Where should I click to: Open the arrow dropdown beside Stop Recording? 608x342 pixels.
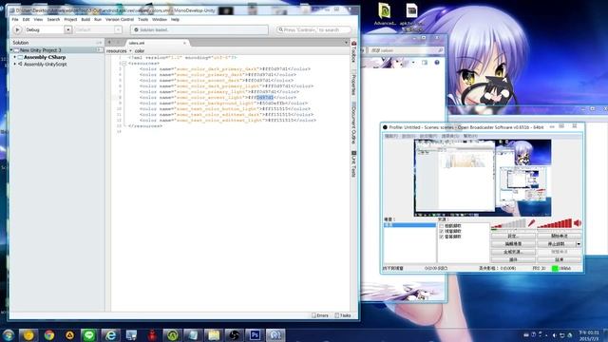pyautogui.click(x=579, y=244)
